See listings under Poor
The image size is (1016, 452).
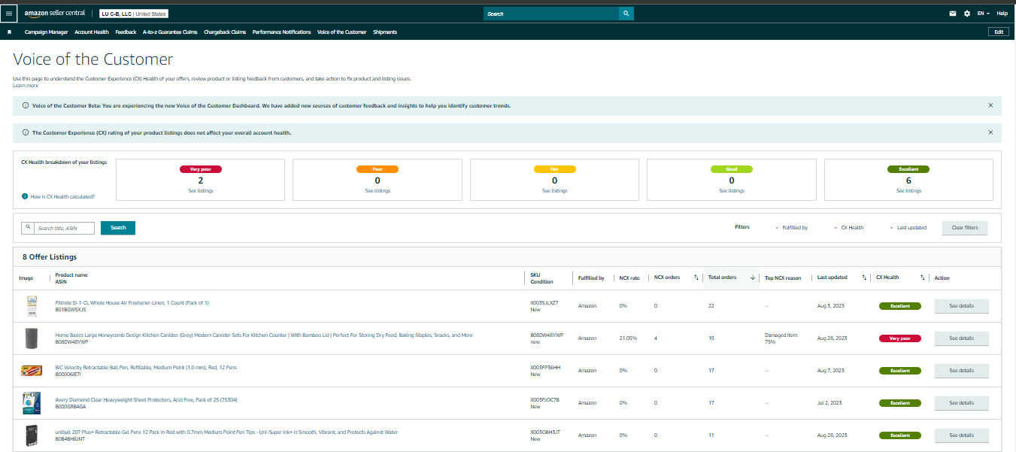(x=378, y=191)
